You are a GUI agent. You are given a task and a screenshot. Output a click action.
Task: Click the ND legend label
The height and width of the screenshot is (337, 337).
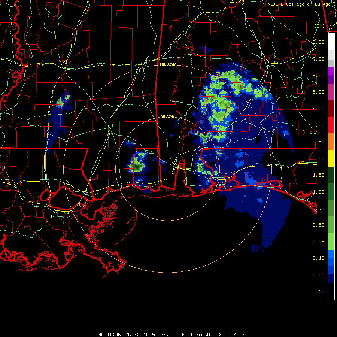tap(322, 292)
